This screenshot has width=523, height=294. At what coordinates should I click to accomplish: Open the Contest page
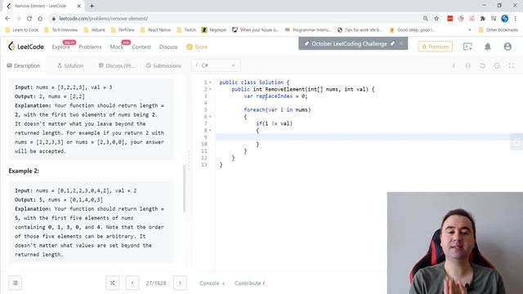[141, 47]
